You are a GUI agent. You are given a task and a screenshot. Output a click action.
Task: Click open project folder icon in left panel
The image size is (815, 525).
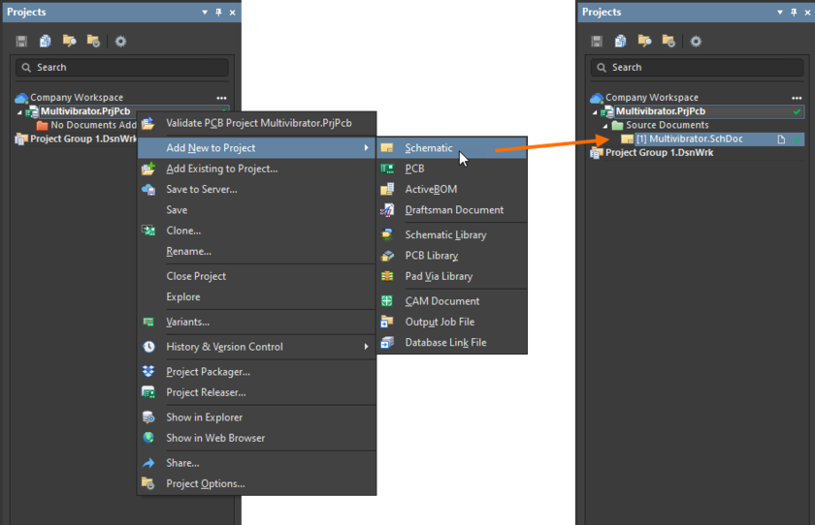point(69,41)
